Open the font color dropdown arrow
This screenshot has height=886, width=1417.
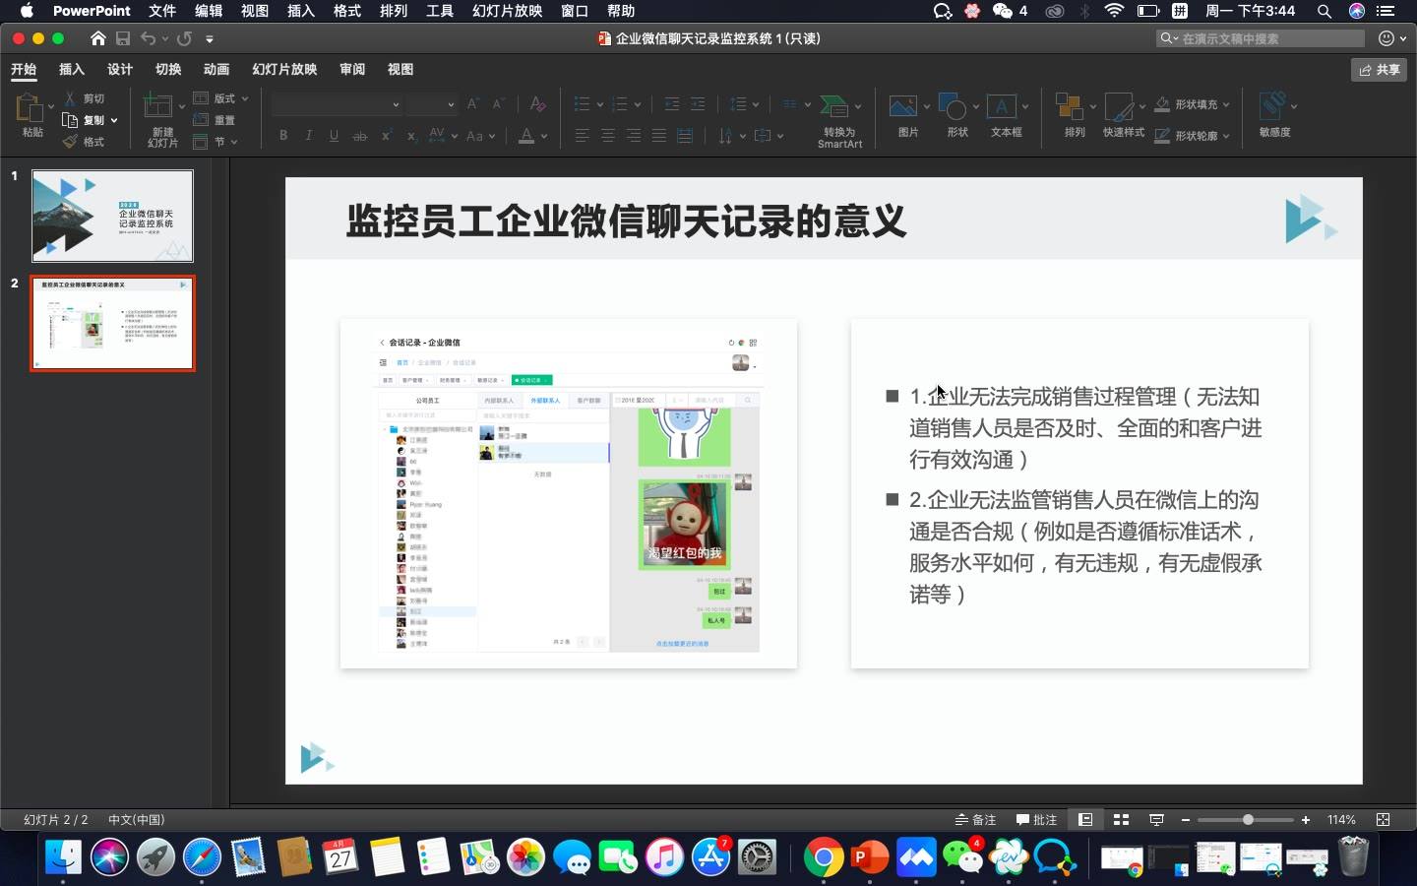(544, 136)
